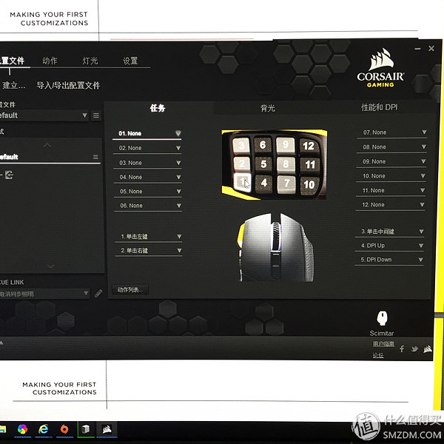Click side button 7 on keypad image
Image resolution: width=444 pixels, height=444 pixels.
coord(286,184)
